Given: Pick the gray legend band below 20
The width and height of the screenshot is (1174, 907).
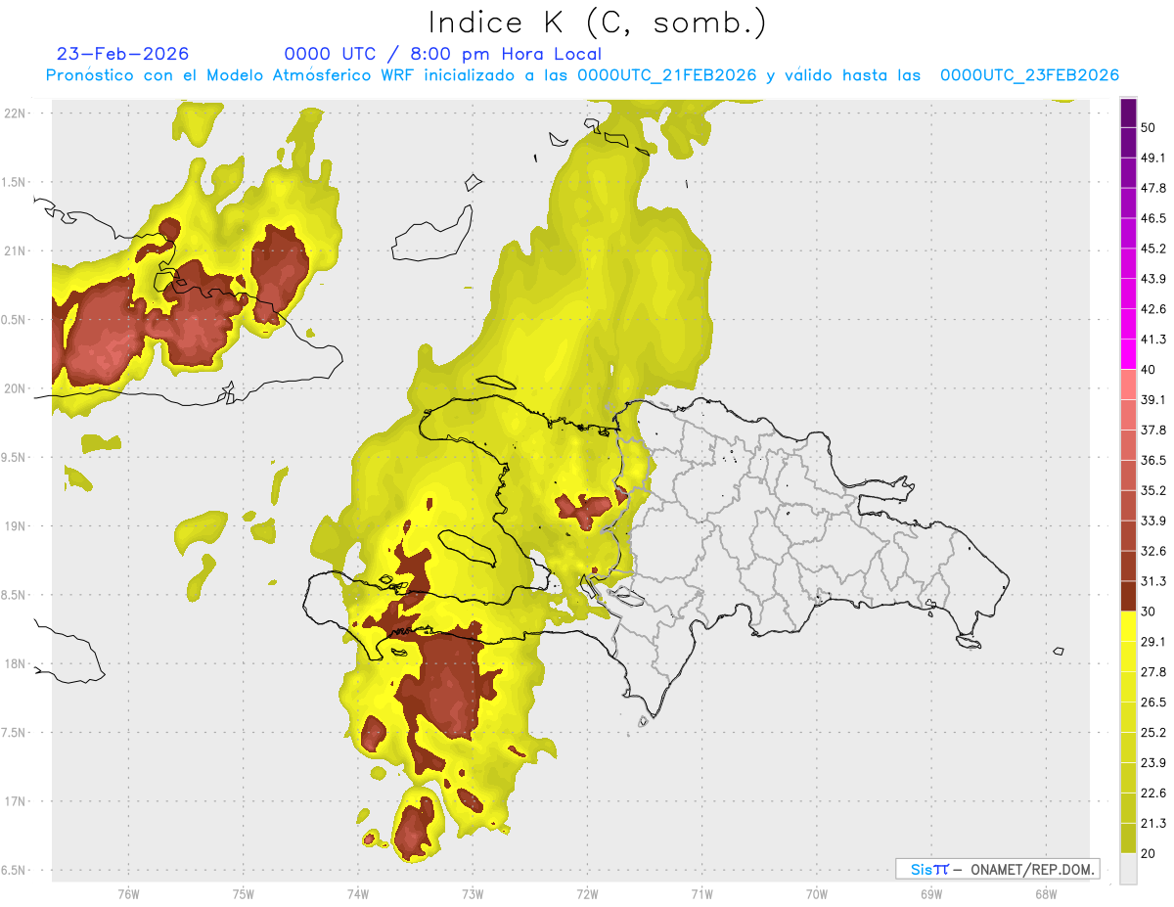Looking at the screenshot, I should [x=1128, y=869].
